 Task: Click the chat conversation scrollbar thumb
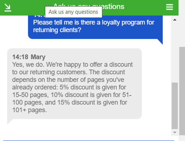175,106
